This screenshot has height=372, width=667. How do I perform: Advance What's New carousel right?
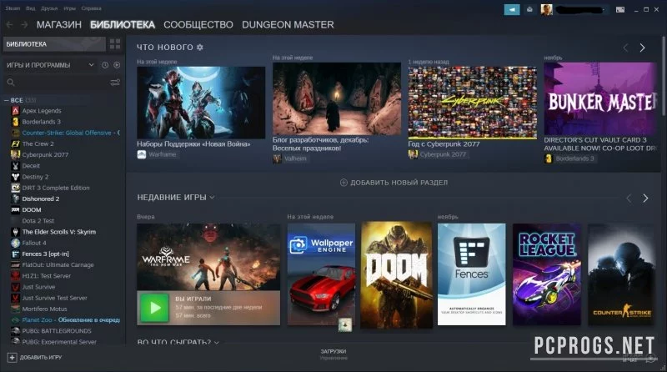click(642, 48)
